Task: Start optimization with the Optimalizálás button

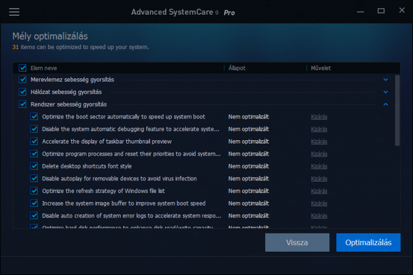Action: pyautogui.click(x=368, y=242)
